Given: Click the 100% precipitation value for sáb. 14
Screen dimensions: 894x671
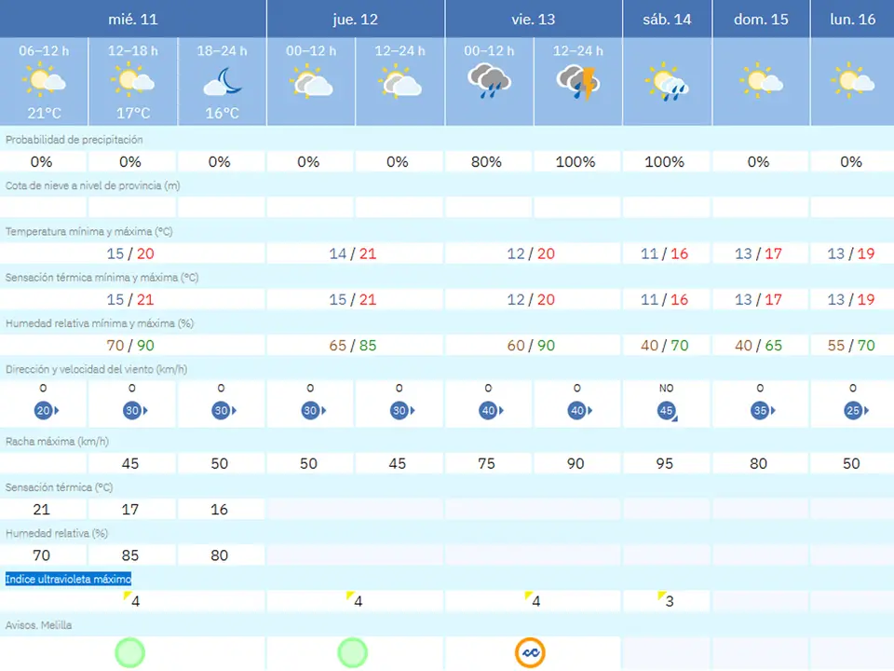Looking at the screenshot, I should [x=664, y=161].
